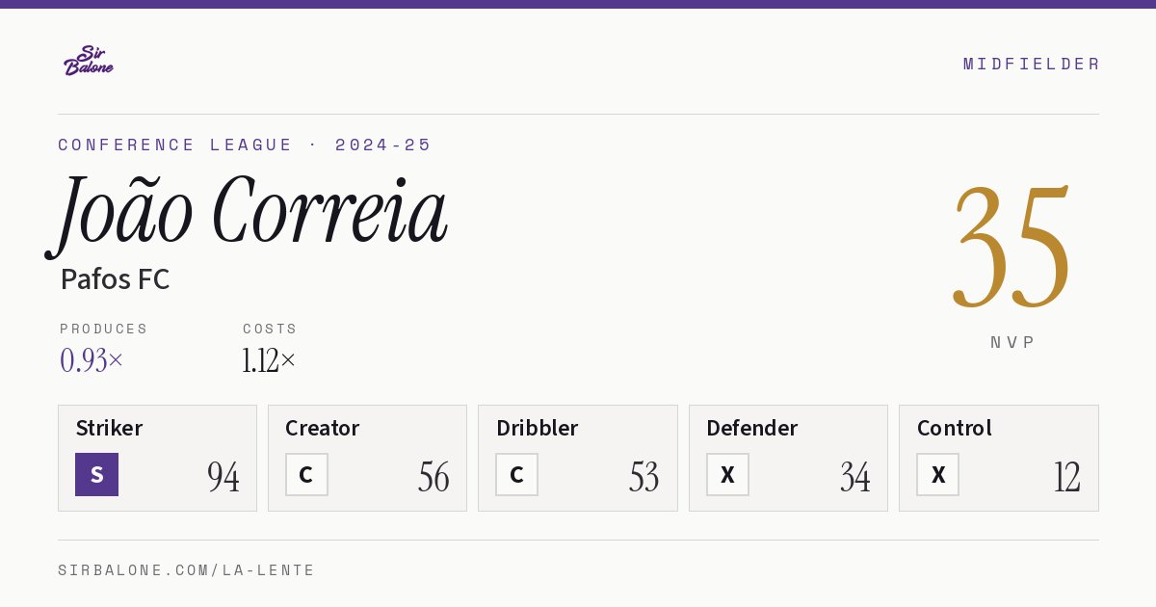Click the Dribbler score 53

pyautogui.click(x=644, y=476)
